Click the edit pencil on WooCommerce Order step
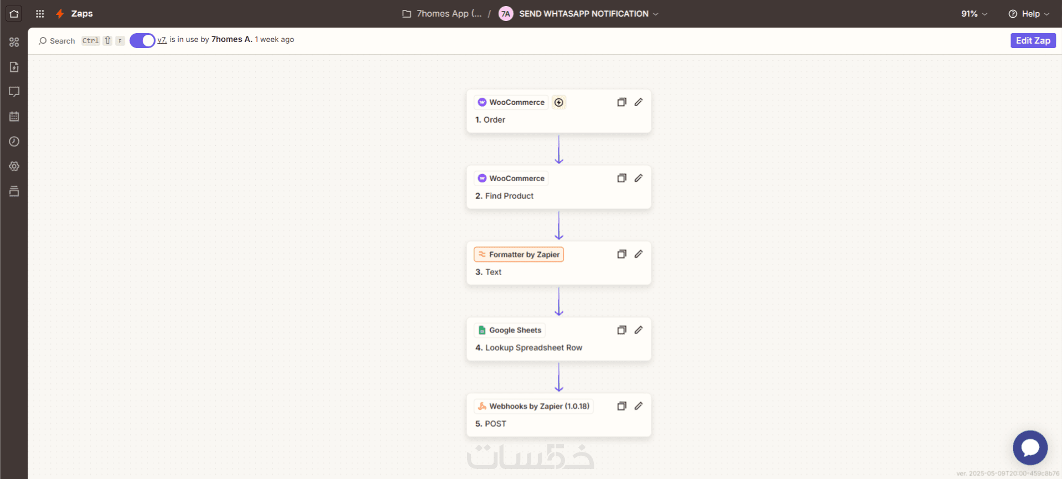Image resolution: width=1062 pixels, height=479 pixels. point(639,102)
